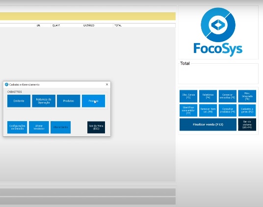Click the Alterar Vendedor button

click(x=39, y=128)
